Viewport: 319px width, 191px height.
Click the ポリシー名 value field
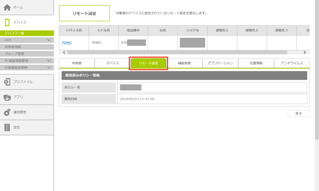click(x=212, y=87)
